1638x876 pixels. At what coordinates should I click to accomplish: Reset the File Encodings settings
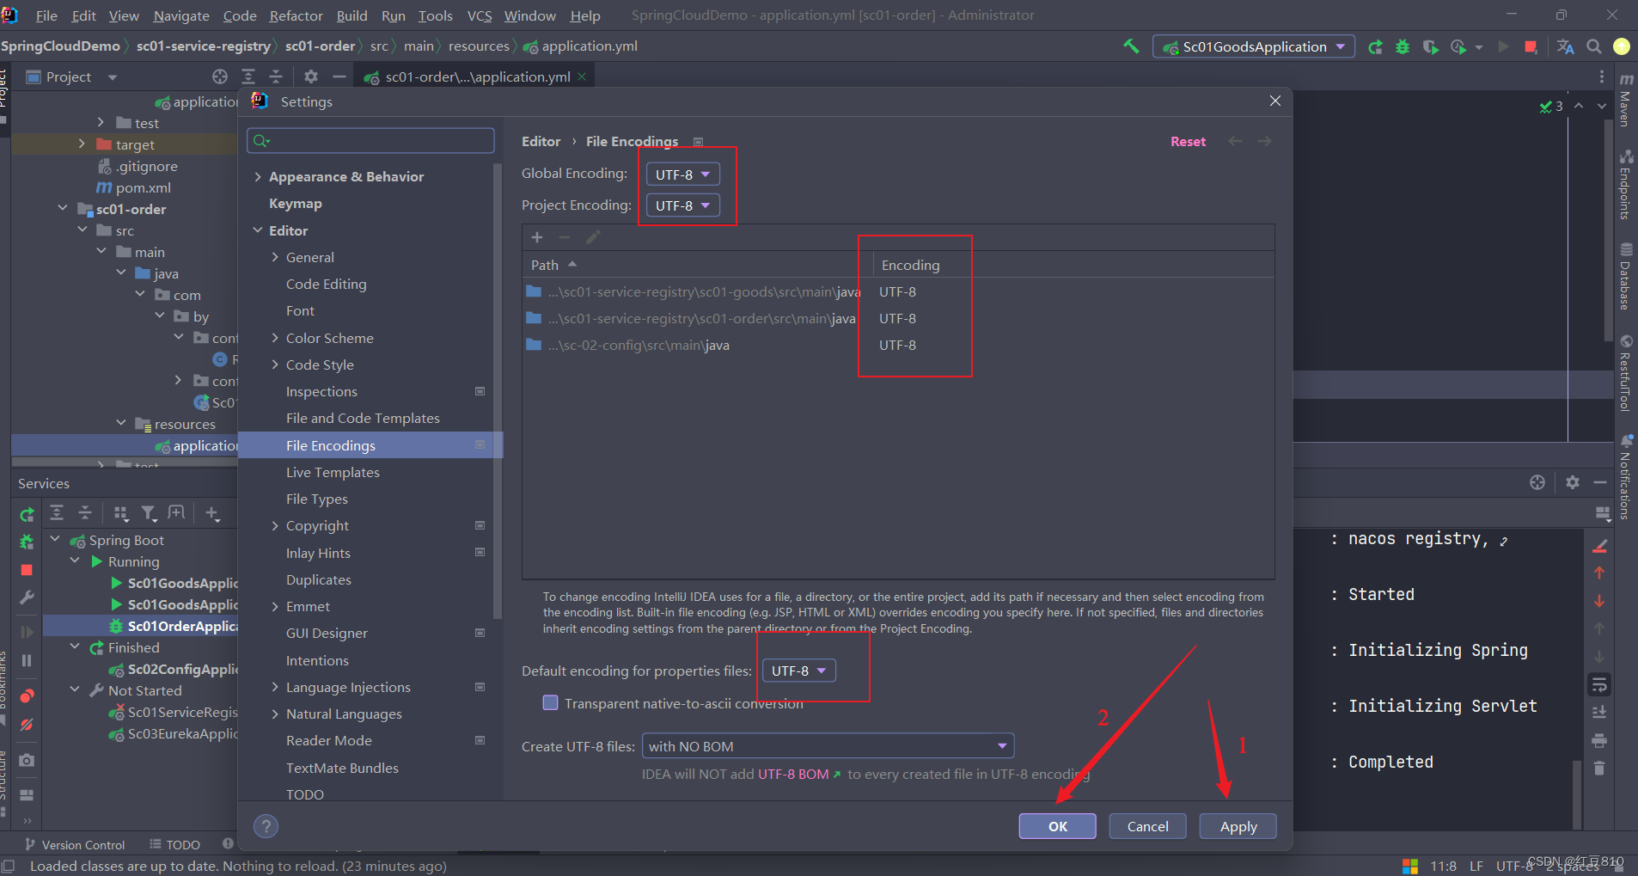coord(1187,141)
